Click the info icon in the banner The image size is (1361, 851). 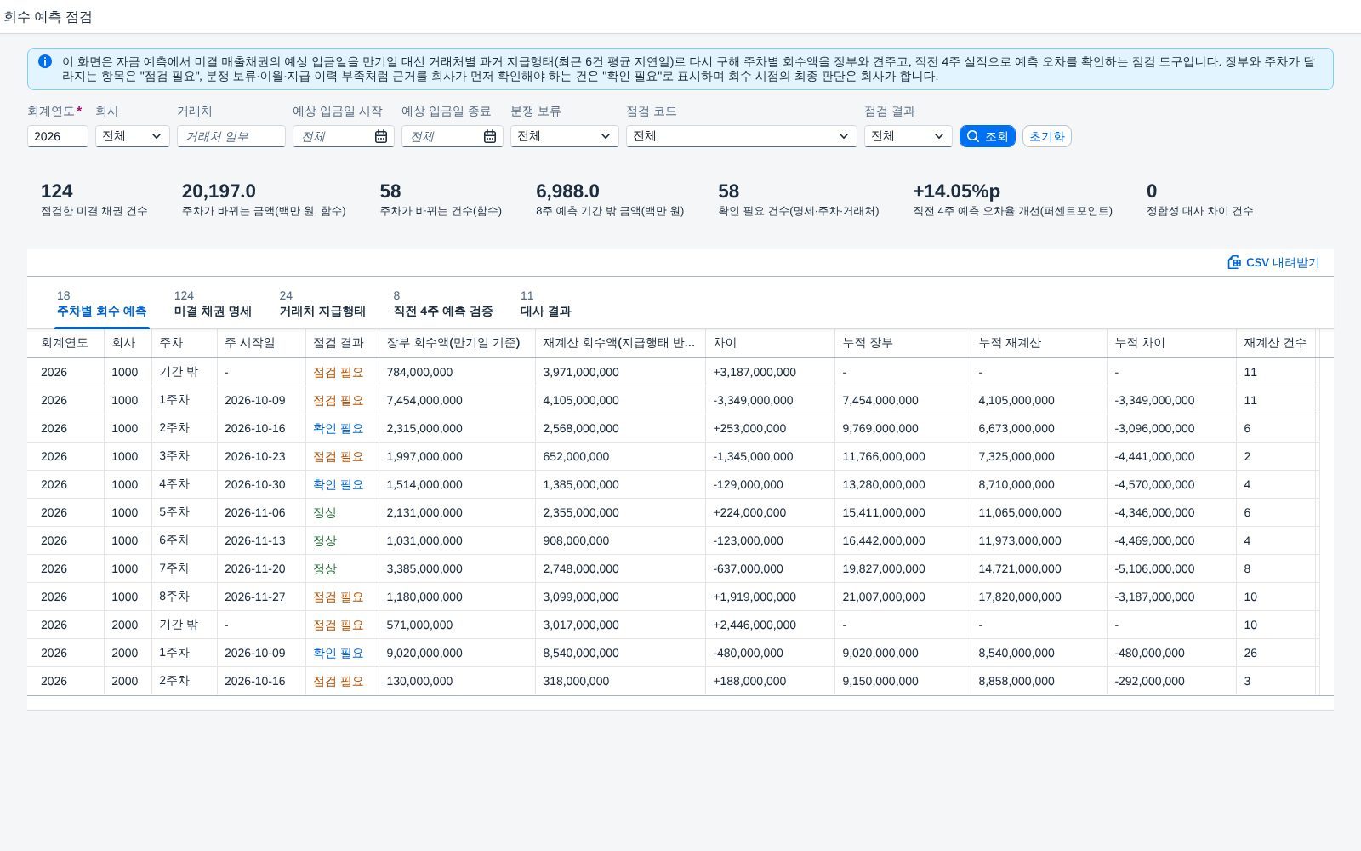45,61
